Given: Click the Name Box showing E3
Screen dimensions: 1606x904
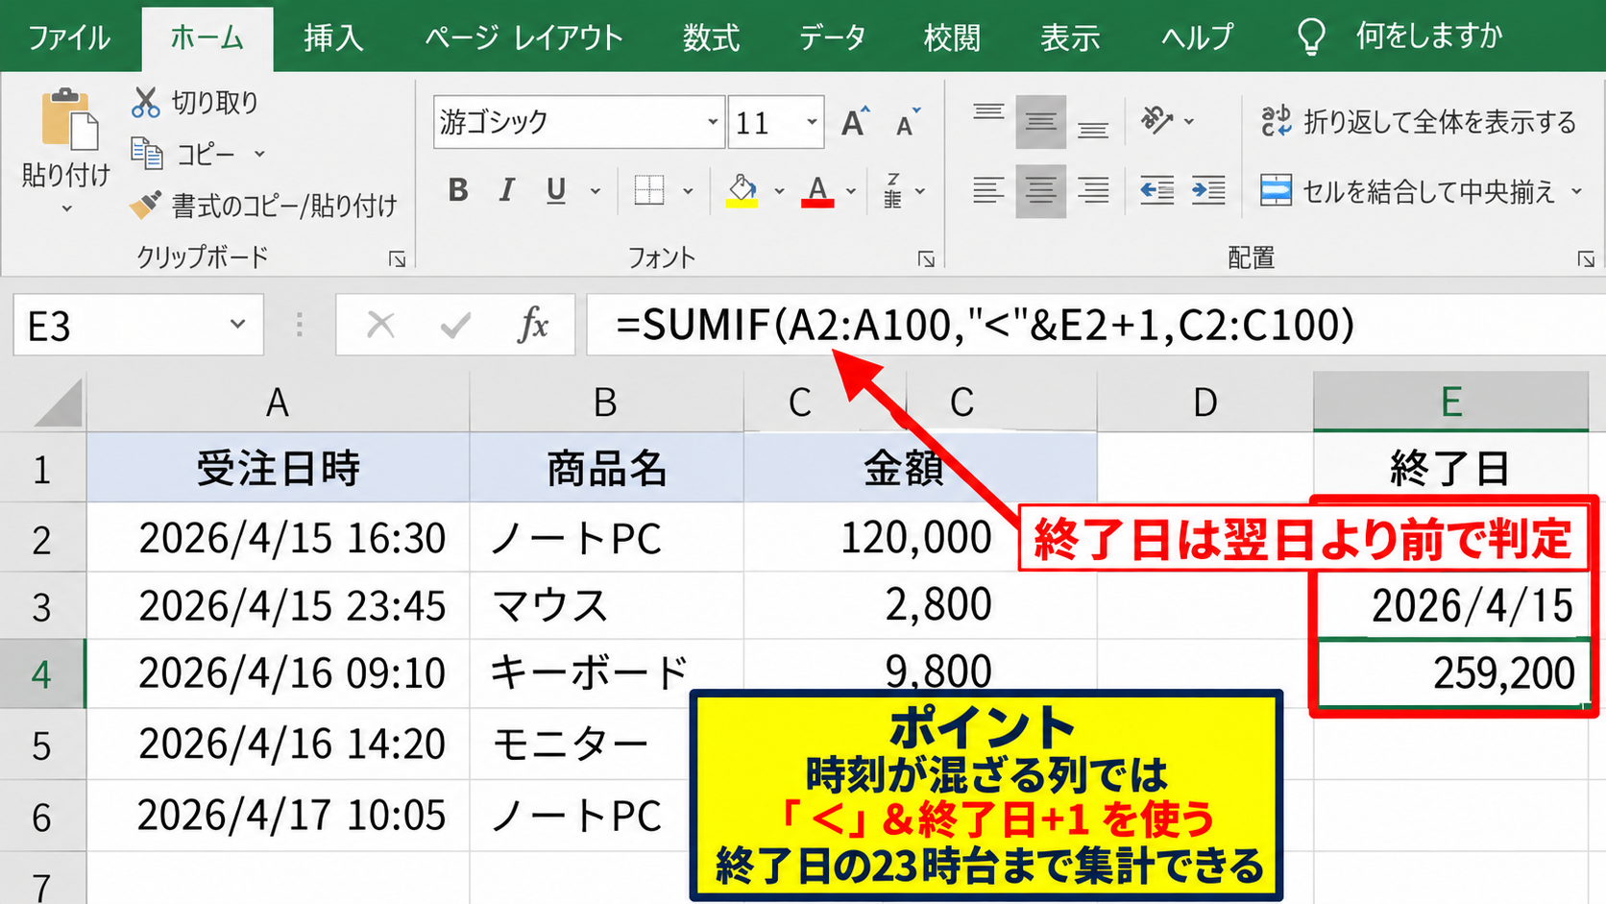Looking at the screenshot, I should [137, 325].
